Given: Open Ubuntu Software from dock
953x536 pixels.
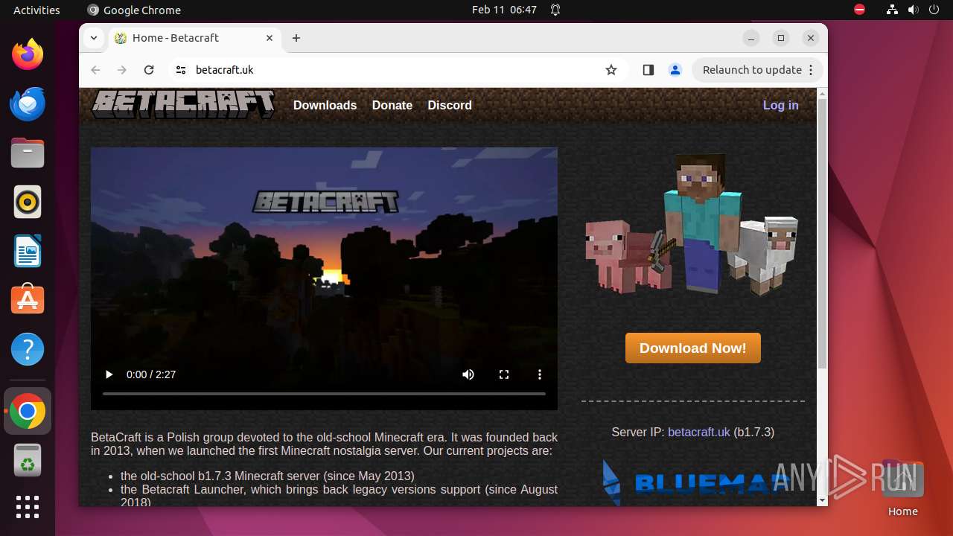Looking at the screenshot, I should click(x=28, y=300).
